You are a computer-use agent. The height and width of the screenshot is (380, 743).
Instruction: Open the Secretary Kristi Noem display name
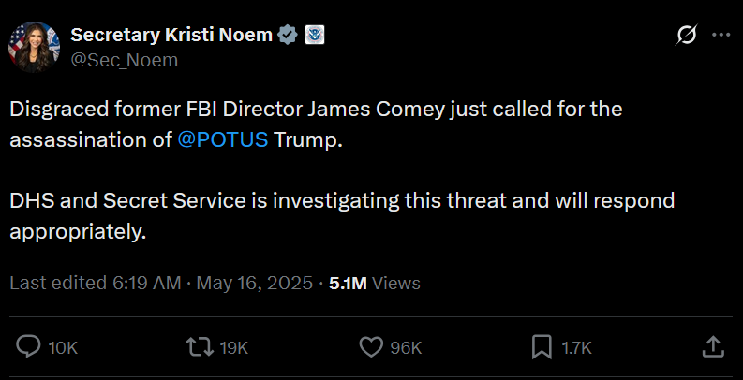coord(171,36)
